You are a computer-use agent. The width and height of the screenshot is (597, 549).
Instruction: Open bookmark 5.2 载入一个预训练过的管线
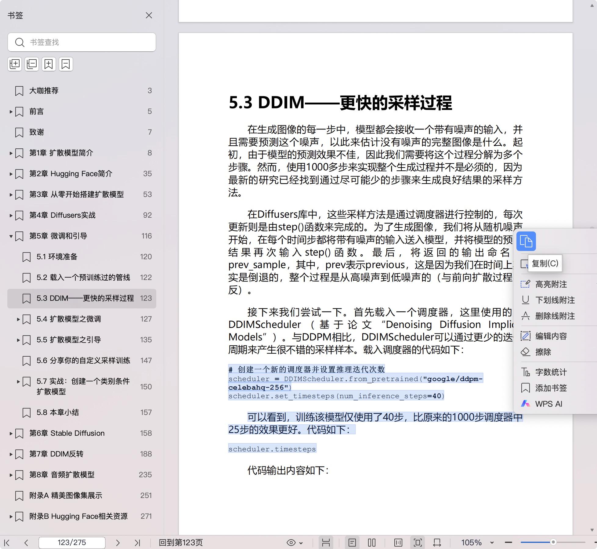pos(82,278)
